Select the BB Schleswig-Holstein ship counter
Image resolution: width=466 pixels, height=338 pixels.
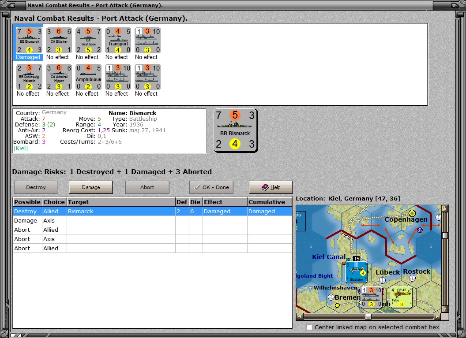click(29, 77)
